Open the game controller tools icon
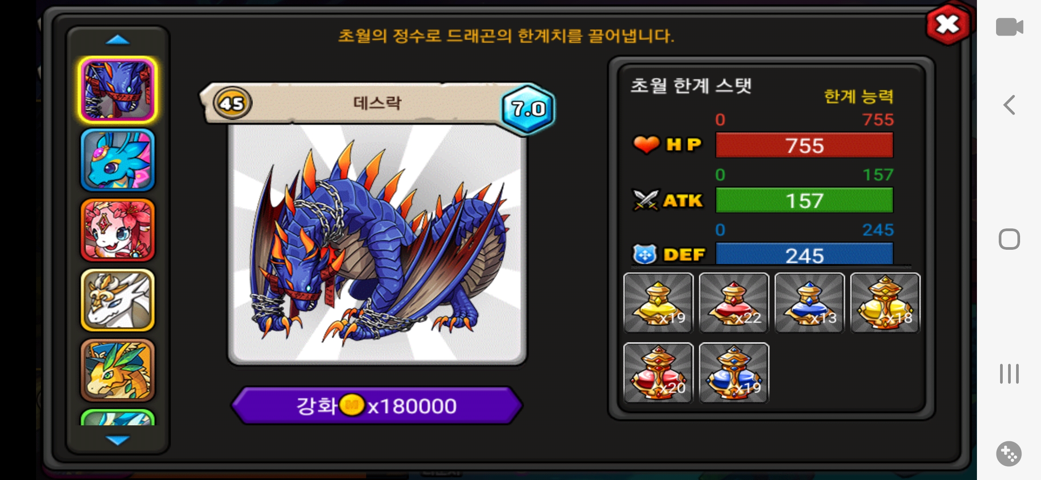The width and height of the screenshot is (1041, 480). [1009, 454]
